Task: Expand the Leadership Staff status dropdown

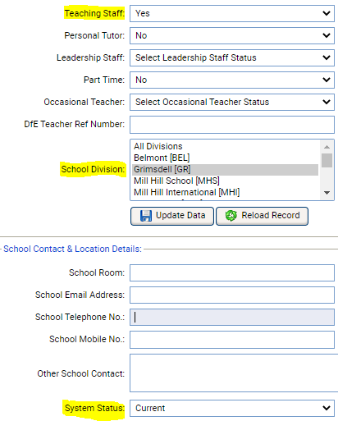Action: pos(232,57)
